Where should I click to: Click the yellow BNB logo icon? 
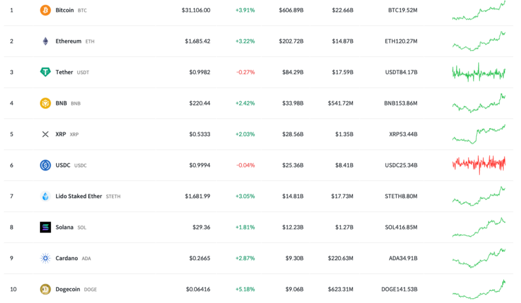tap(45, 103)
